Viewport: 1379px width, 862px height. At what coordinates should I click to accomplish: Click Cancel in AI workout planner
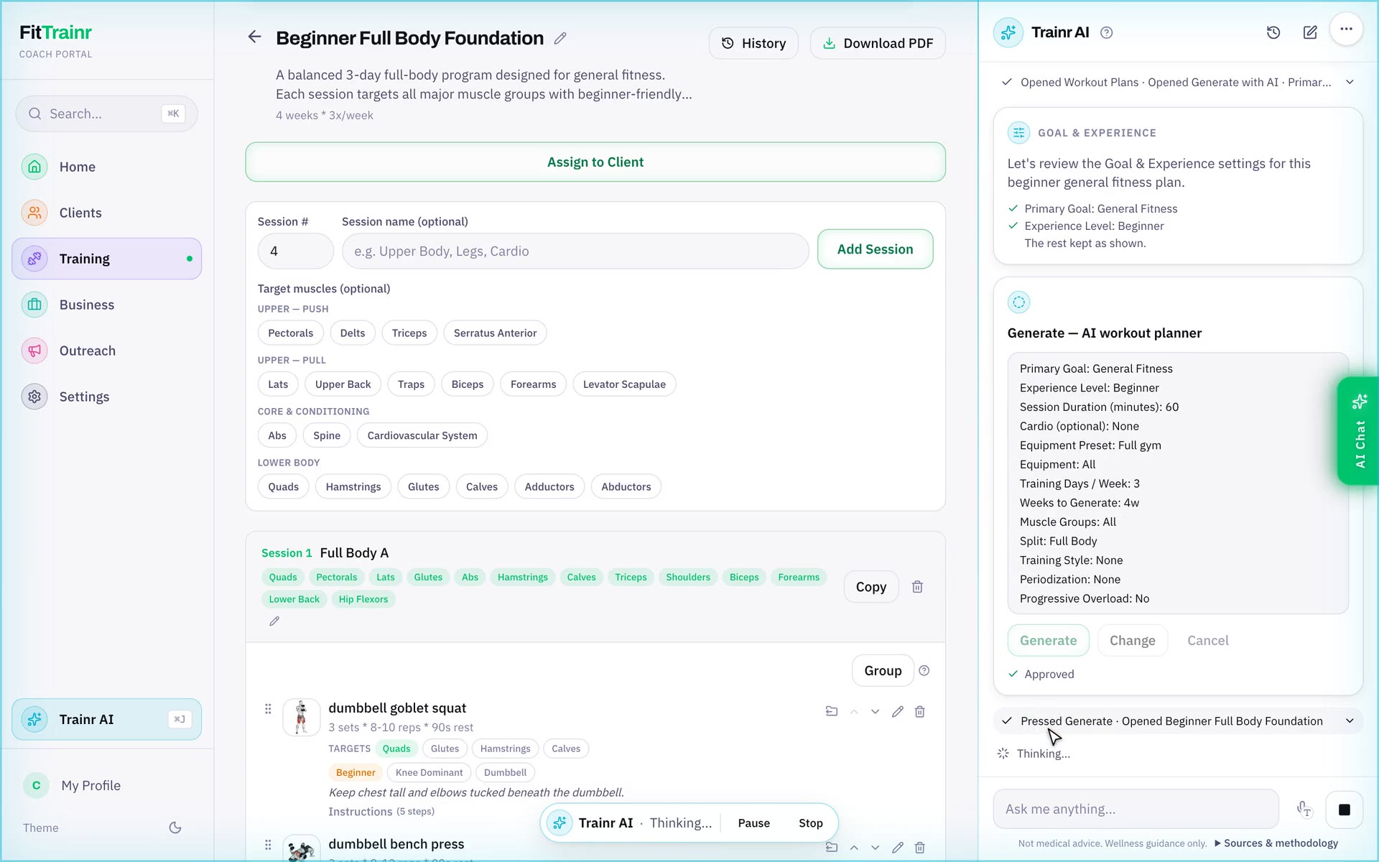pos(1207,641)
